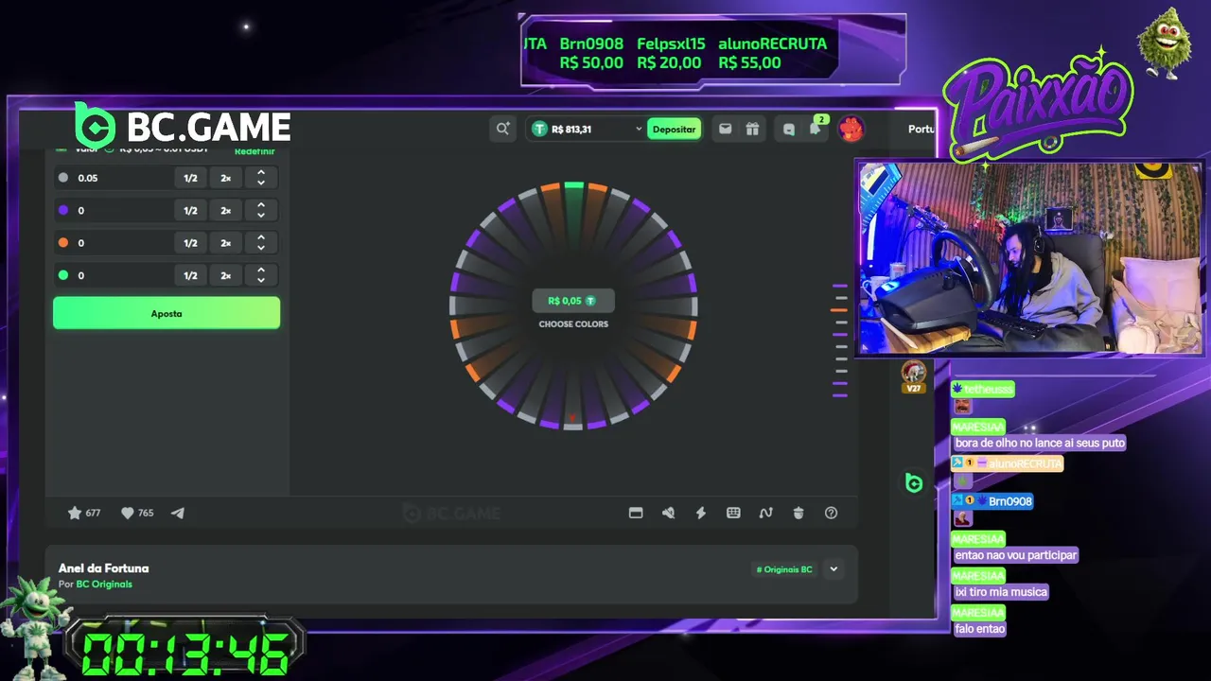Open the Portuguese language selector
1211x681 pixels.
tap(921, 129)
